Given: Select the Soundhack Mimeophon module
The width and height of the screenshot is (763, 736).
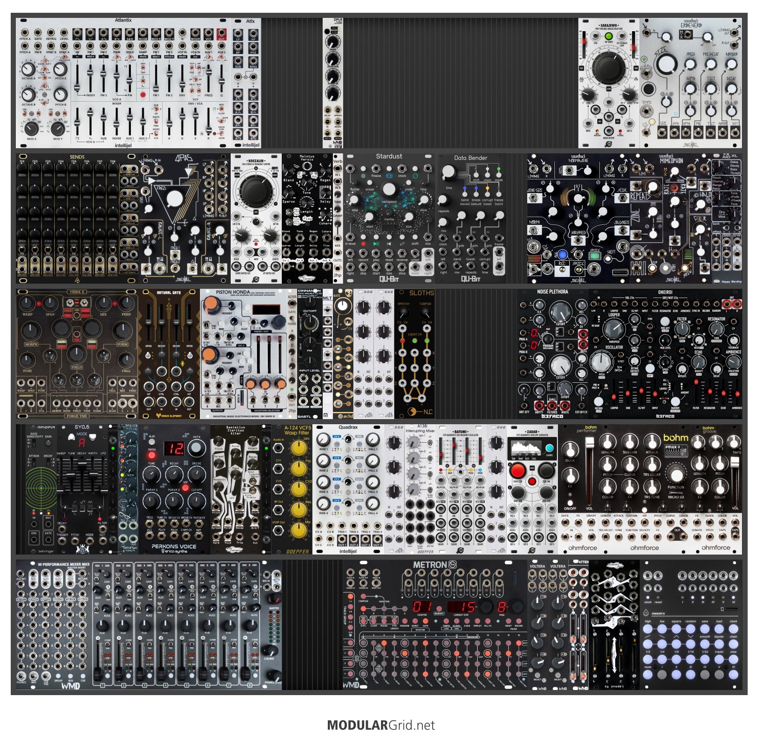Looking at the screenshot, I should (670, 218).
